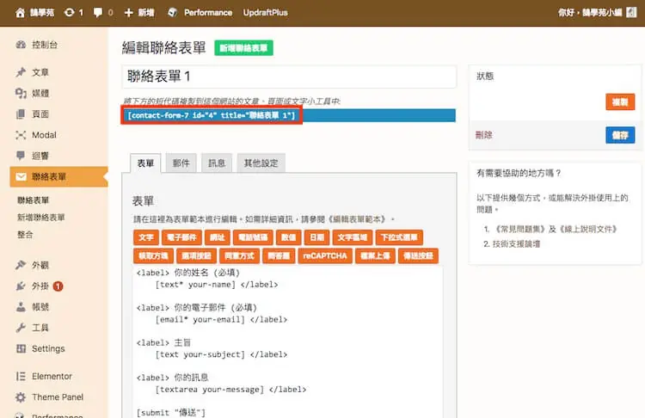The width and height of the screenshot is (645, 418).
Task: Open the comments bubble icon in admin bar
Action: coord(98,13)
